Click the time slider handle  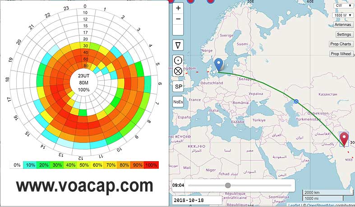pyautogui.click(x=228, y=185)
